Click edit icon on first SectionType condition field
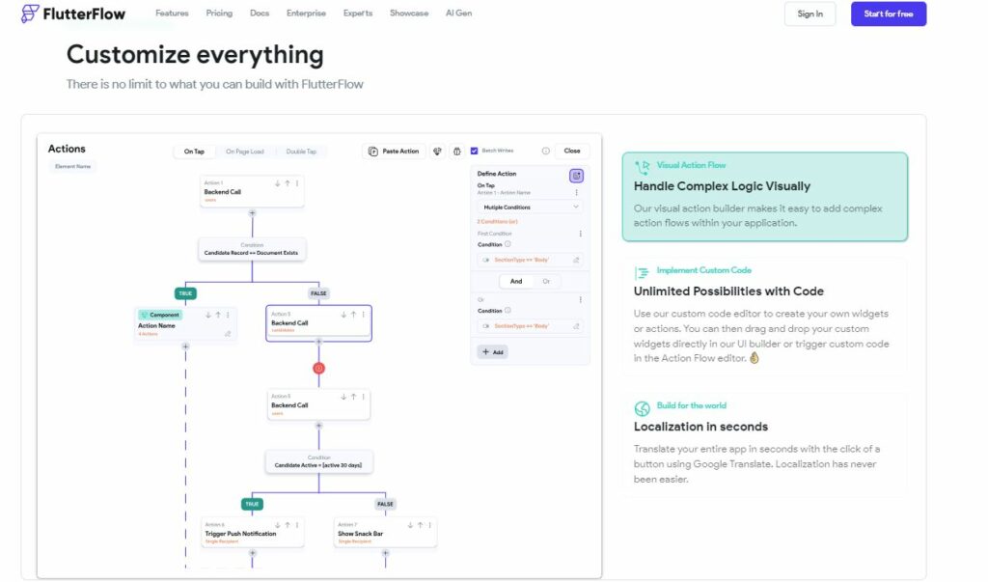 coord(576,260)
